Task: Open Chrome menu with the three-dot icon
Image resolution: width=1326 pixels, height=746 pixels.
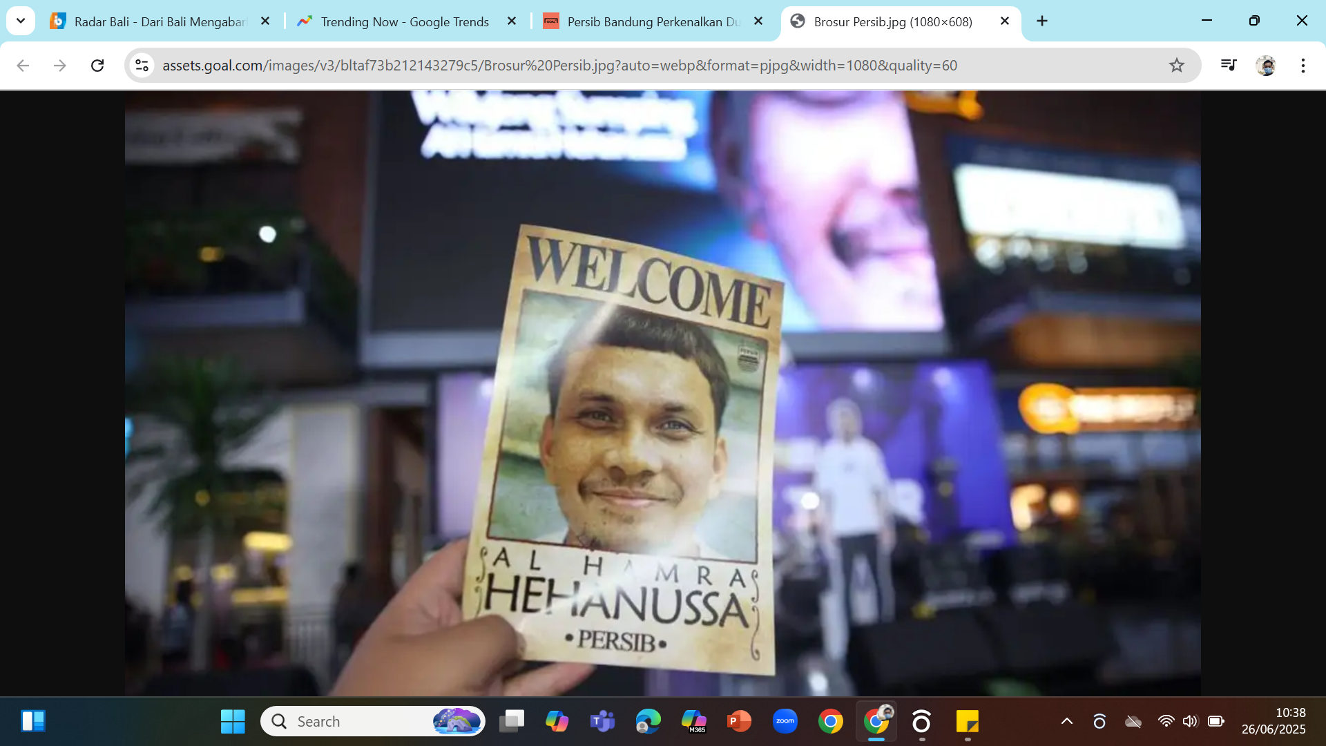Action: (1303, 66)
